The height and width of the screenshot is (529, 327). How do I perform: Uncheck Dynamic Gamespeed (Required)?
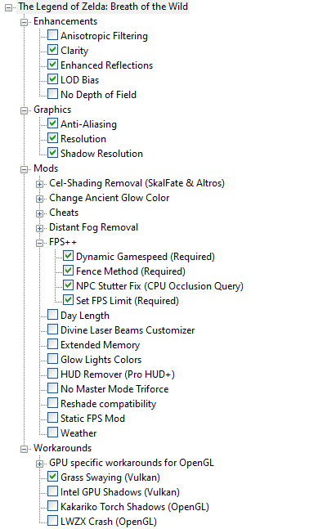pyautogui.click(x=68, y=255)
